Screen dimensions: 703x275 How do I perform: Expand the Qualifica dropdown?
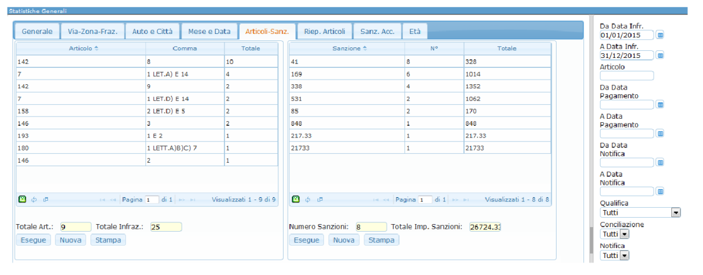point(675,213)
